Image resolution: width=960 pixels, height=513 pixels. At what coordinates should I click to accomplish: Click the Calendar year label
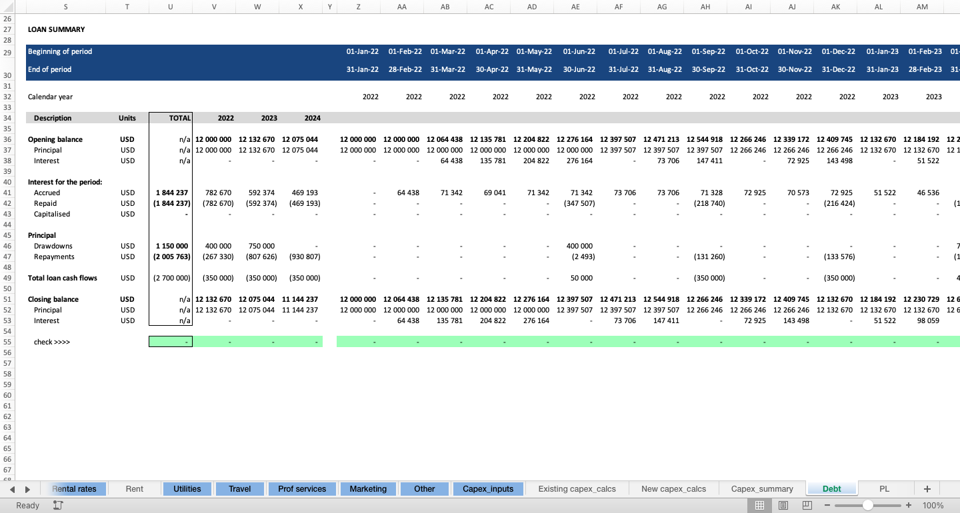click(x=50, y=97)
